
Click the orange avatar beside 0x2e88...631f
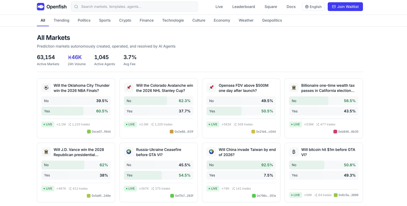pyautogui.click(x=172, y=132)
